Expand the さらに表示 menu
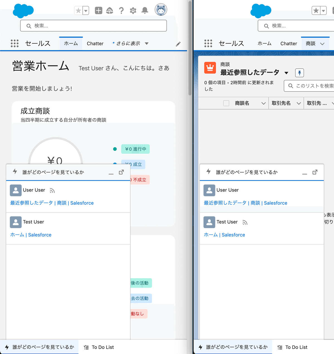 (130, 43)
